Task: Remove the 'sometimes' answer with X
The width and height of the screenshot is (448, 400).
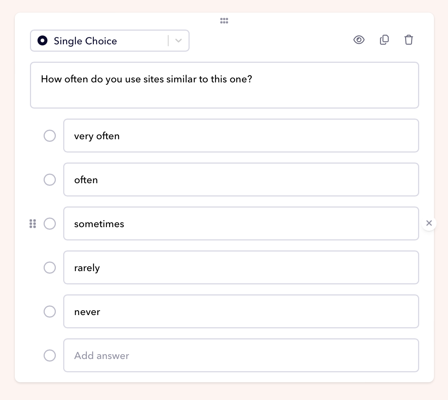Action: pyautogui.click(x=429, y=223)
